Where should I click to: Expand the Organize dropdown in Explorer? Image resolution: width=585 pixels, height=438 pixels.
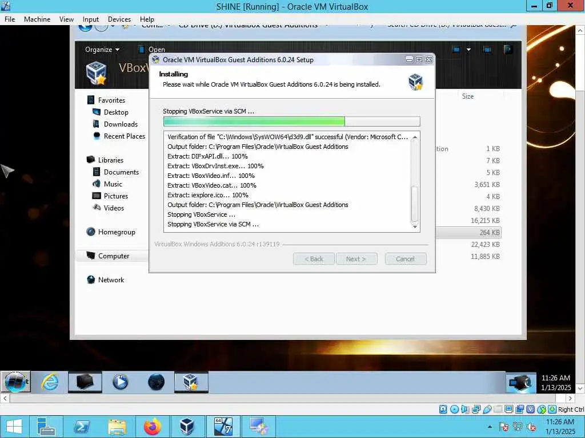[x=102, y=50]
